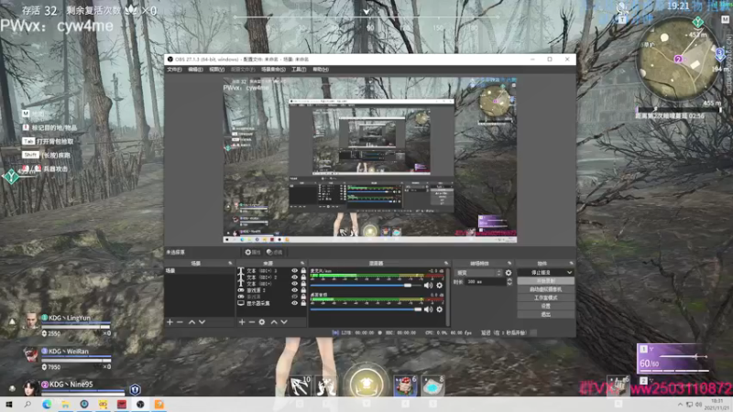The image size is (733, 412).
Task: Toggle visibility of the 显示器采集 source
Action: (x=294, y=303)
